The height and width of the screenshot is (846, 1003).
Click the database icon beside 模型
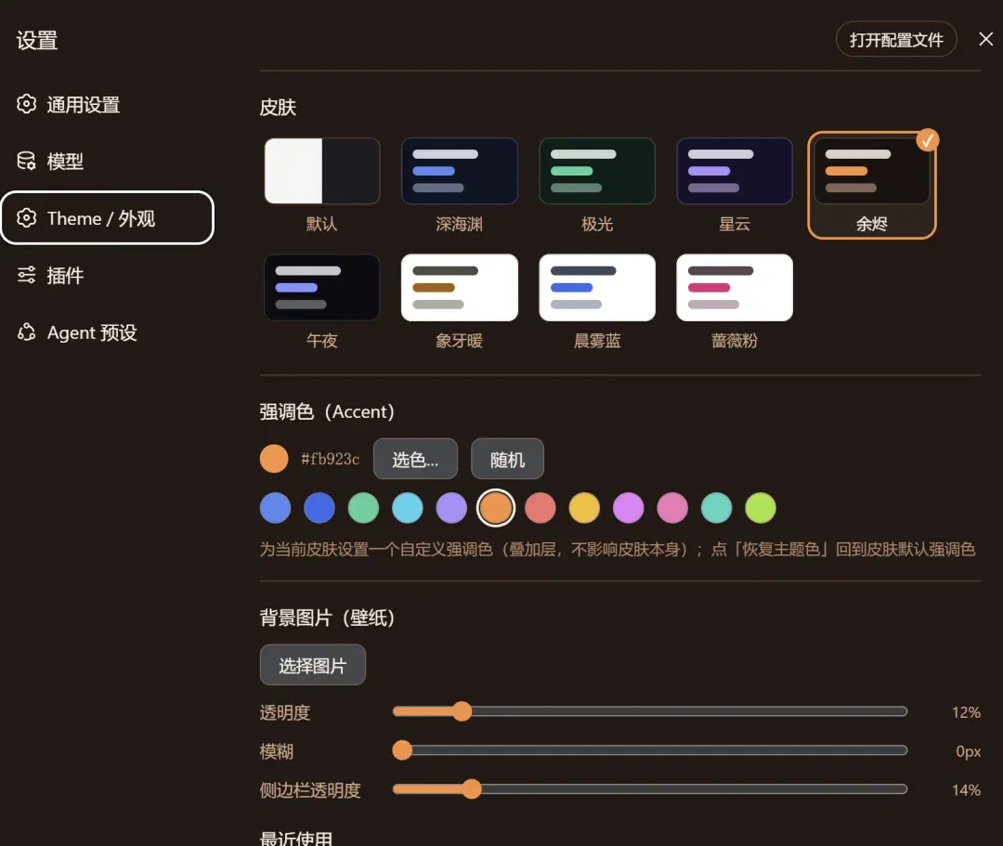point(26,161)
